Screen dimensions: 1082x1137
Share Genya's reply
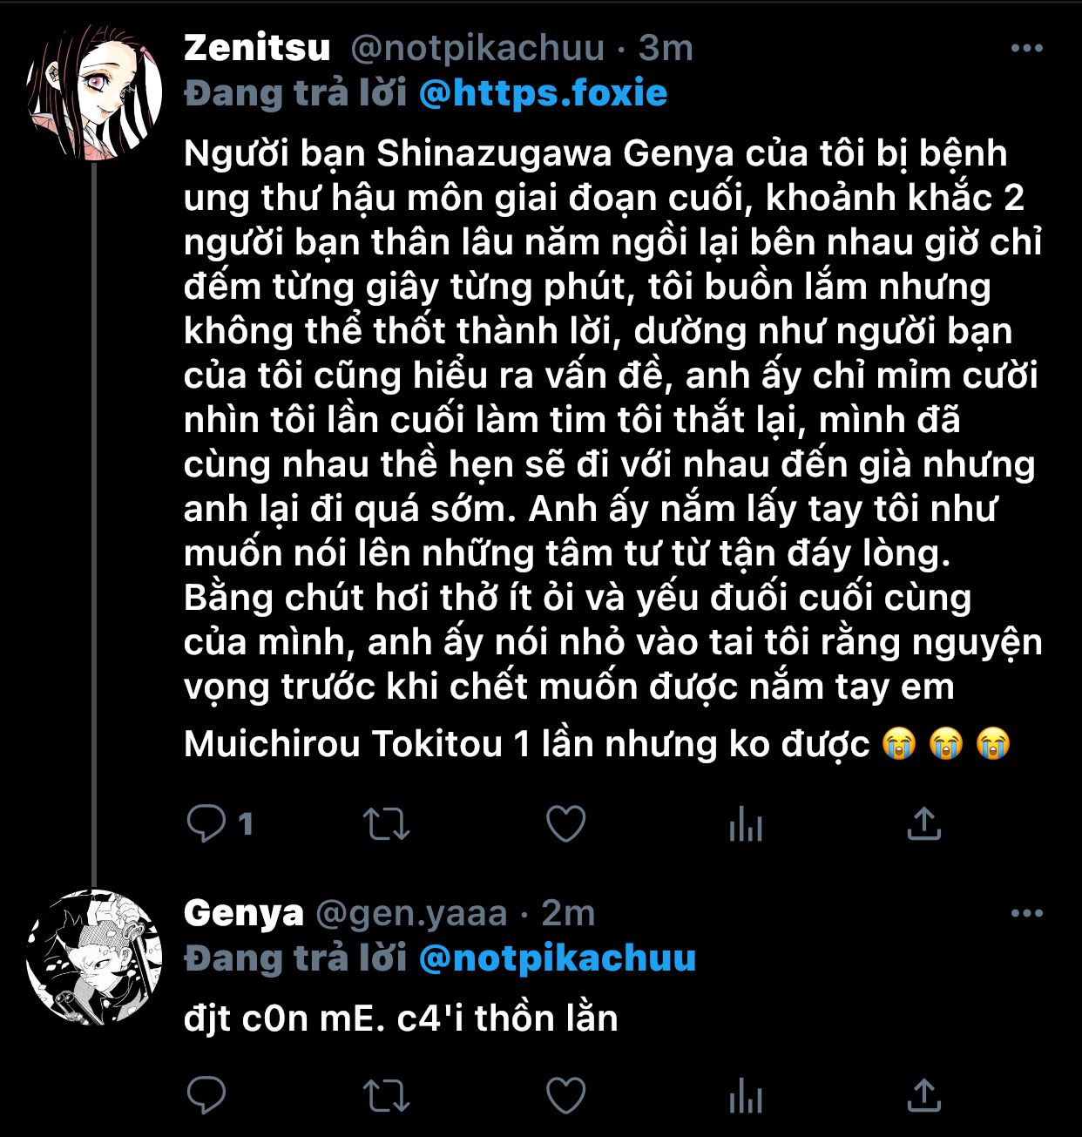click(x=924, y=1095)
